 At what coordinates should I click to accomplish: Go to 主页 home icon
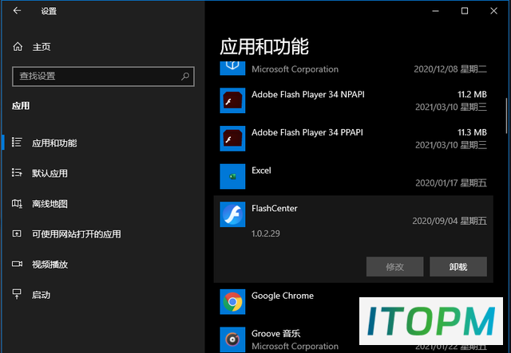tap(18, 47)
